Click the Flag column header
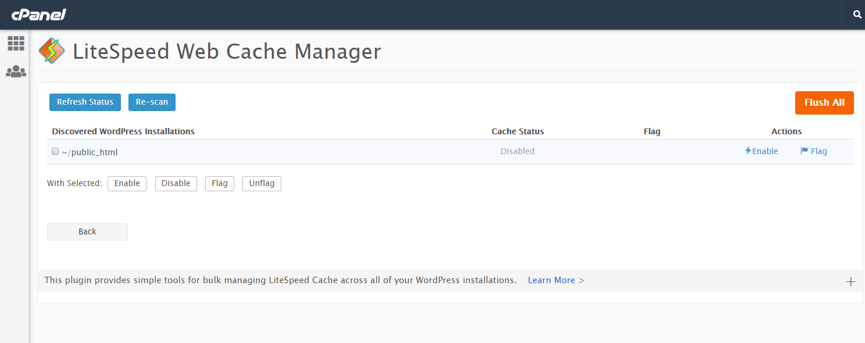This screenshot has width=865, height=343. [x=652, y=131]
